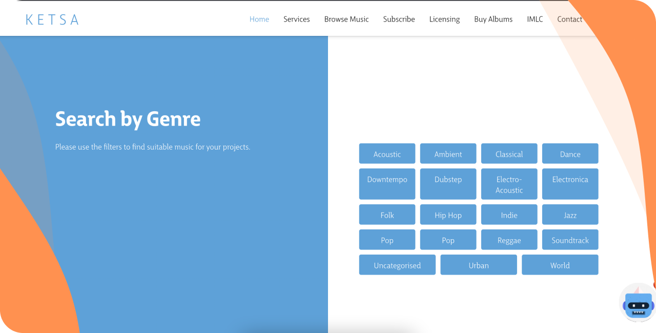Navigate to Browse Music
656x333 pixels.
346,19
